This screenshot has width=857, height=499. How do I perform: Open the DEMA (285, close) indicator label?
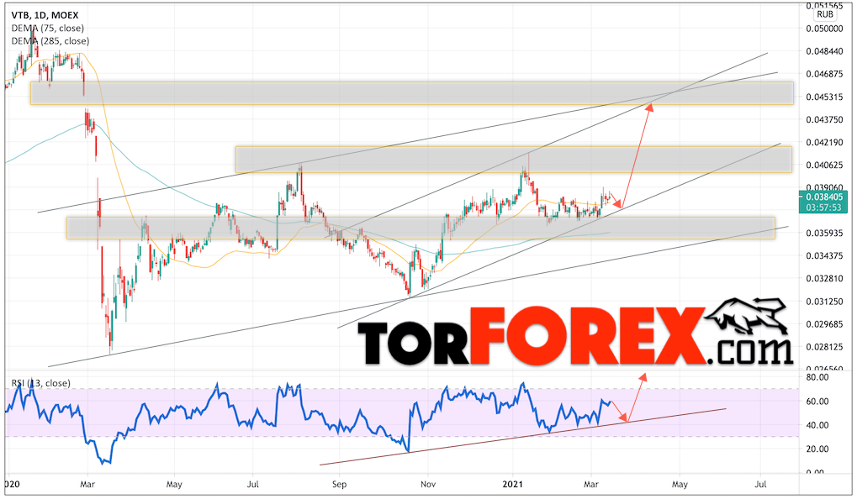click(x=49, y=39)
